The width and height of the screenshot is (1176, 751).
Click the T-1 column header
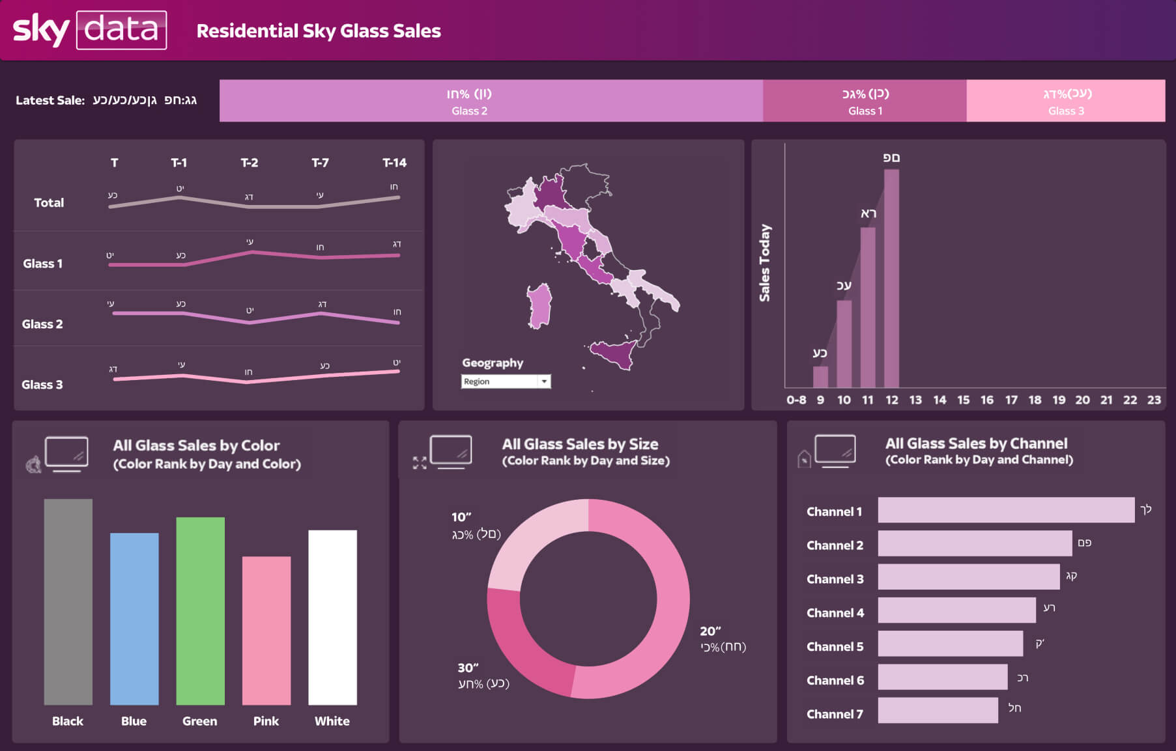point(179,163)
